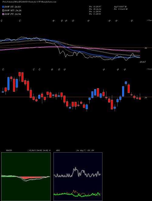Click the 'Pre H: 24.14' high value

pyautogui.click(x=95, y=9)
